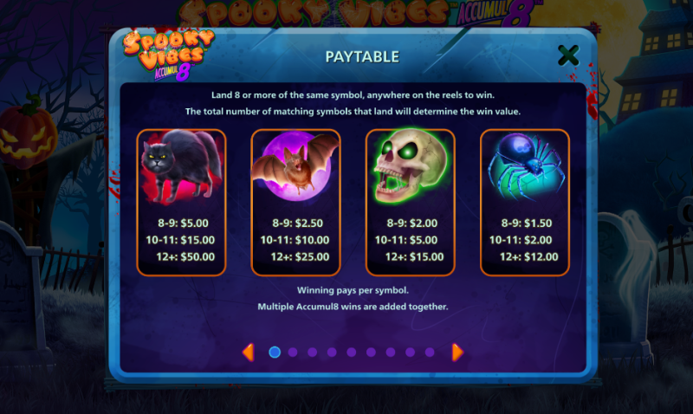Go to previous paytable page arrow
The width and height of the screenshot is (693, 414).
tap(249, 353)
